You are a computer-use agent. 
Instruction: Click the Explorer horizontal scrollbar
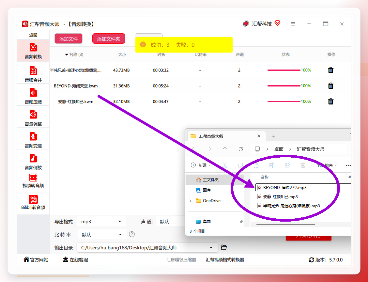pyautogui.click(x=285, y=225)
